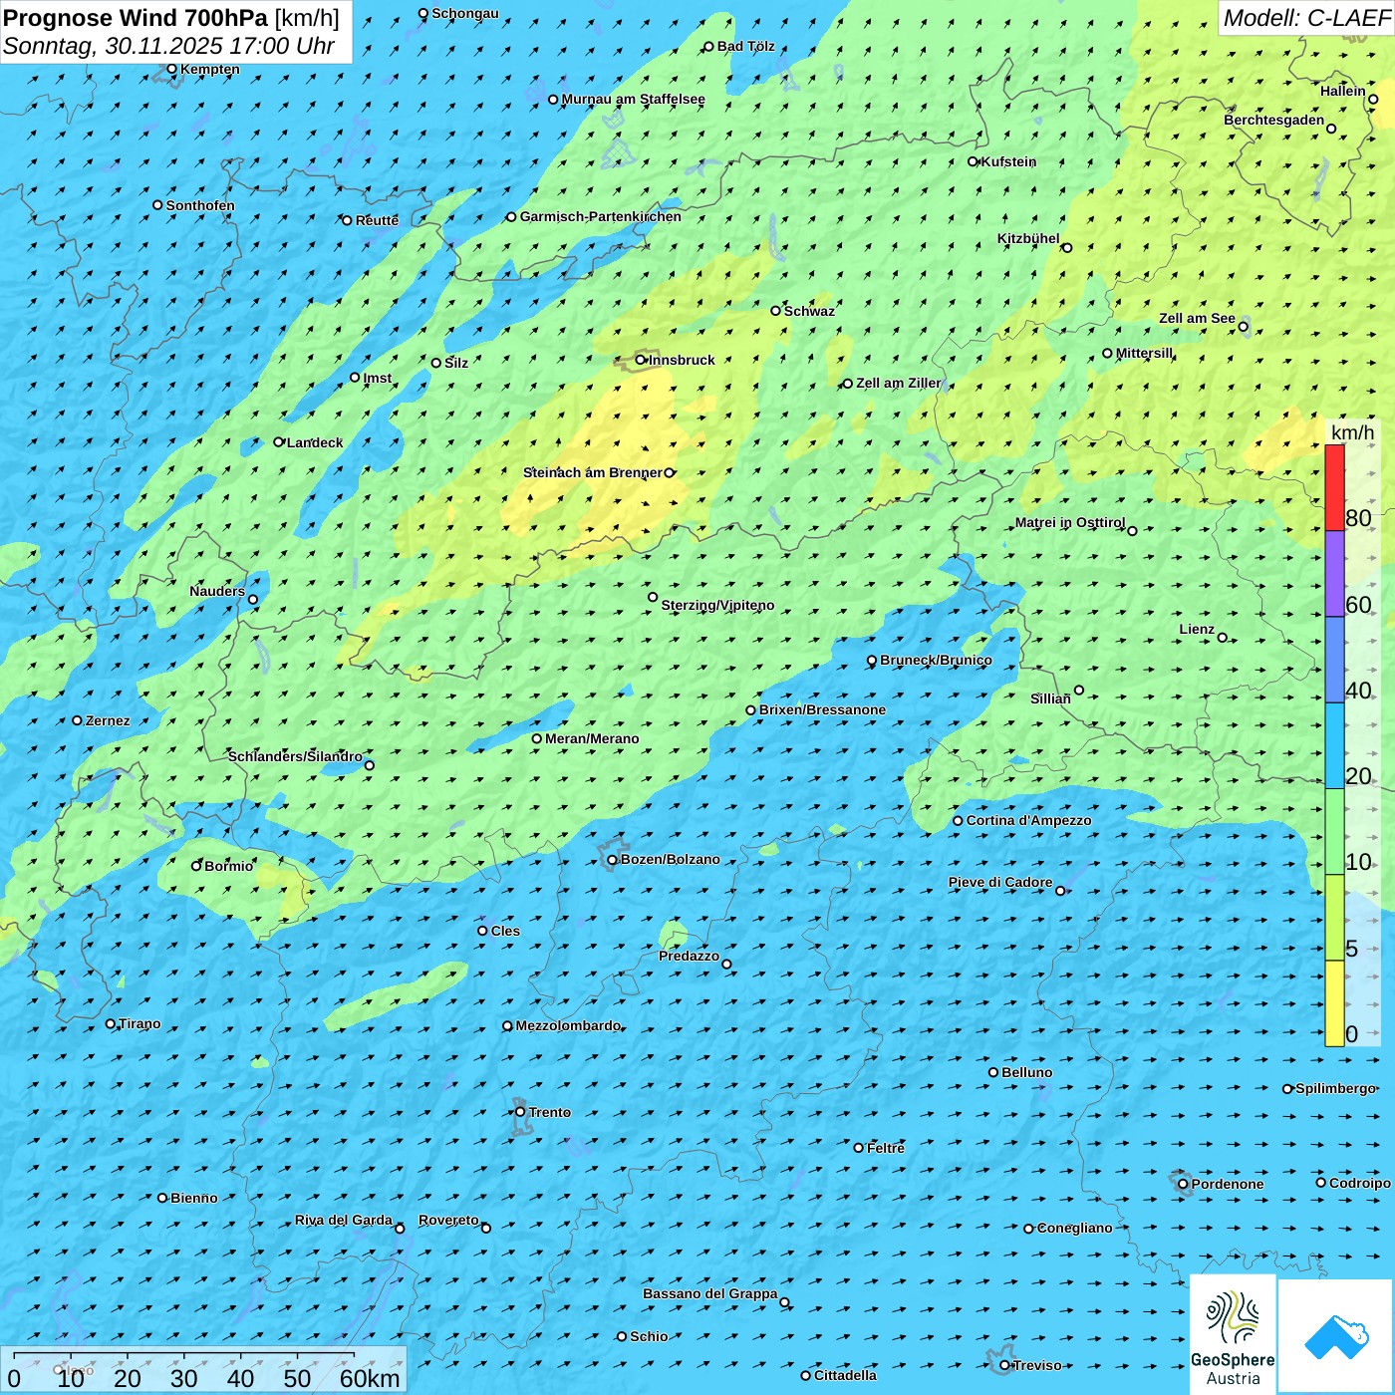This screenshot has height=1395, width=1395.
Task: Click the Zernez label
Action: point(108,720)
